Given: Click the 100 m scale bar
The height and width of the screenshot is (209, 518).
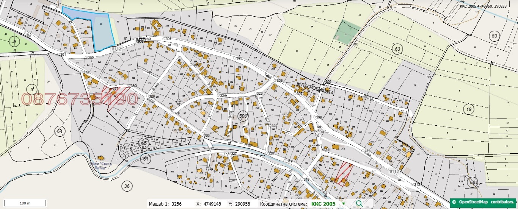Looking at the screenshot, I should [25, 204].
